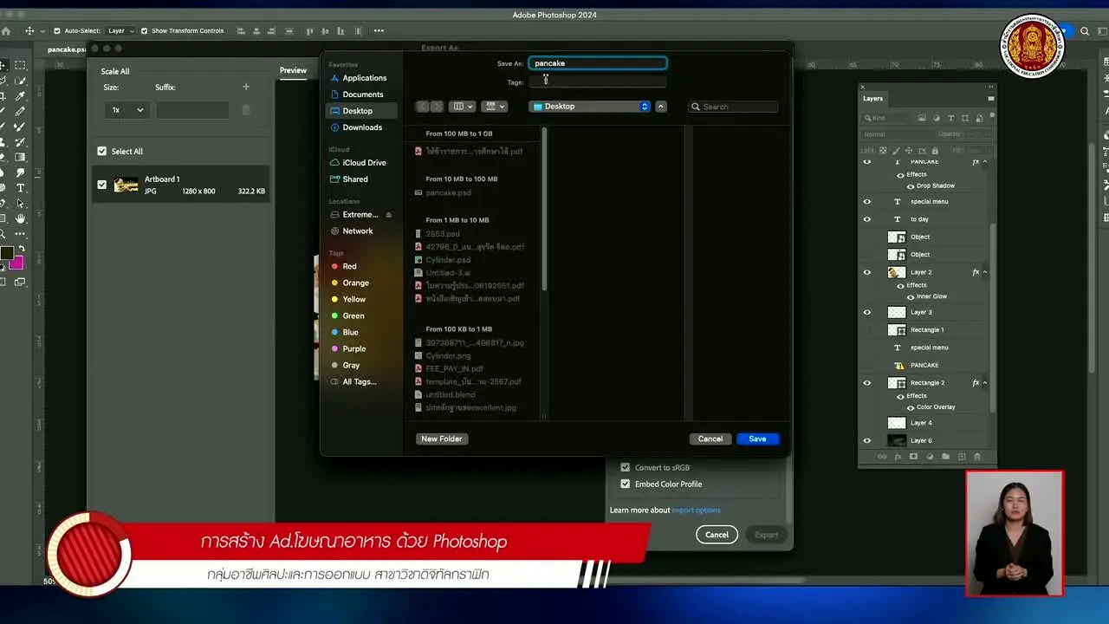Click the new group folder icon in Layers

coord(945,457)
